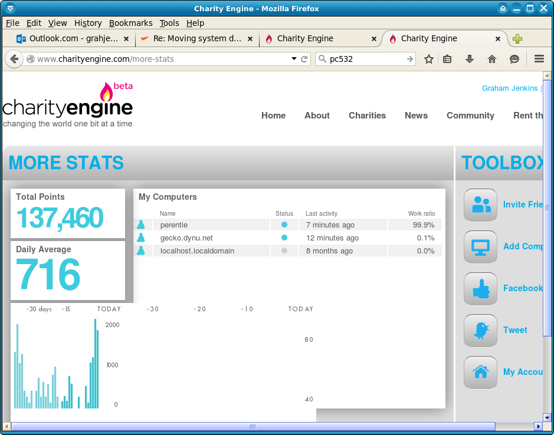
Task: Open the chat smiley icon in toolbar
Action: [514, 59]
